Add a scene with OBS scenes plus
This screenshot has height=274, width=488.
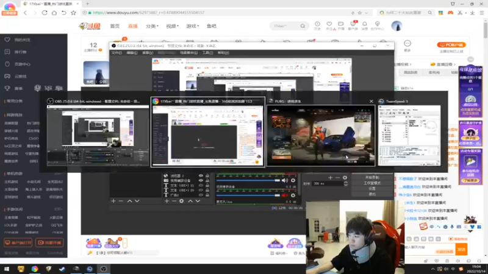click(x=113, y=201)
